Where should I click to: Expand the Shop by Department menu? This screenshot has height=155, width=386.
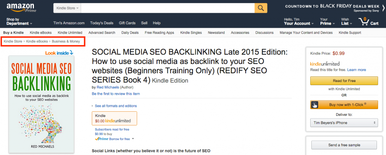point(19,21)
